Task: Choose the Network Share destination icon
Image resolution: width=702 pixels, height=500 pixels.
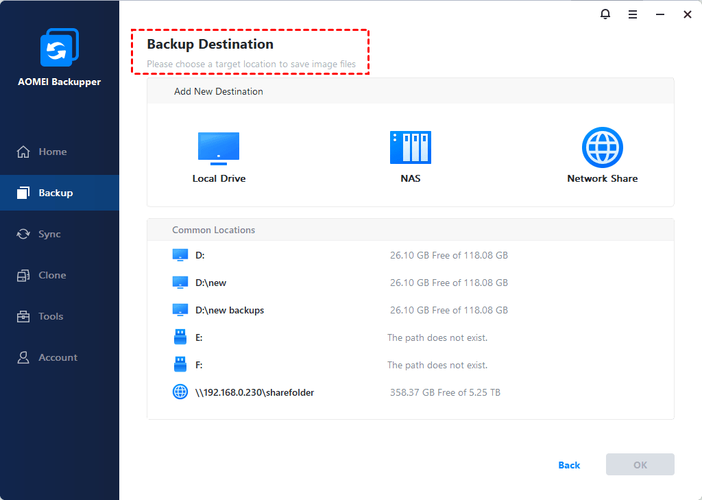Action: tap(602, 147)
